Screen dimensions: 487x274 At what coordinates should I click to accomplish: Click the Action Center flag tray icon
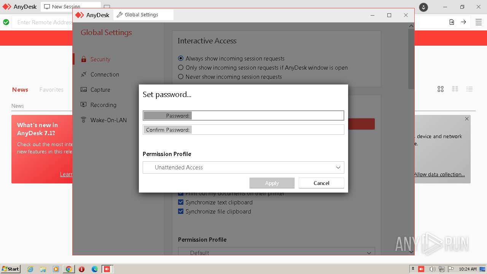tap(451, 269)
